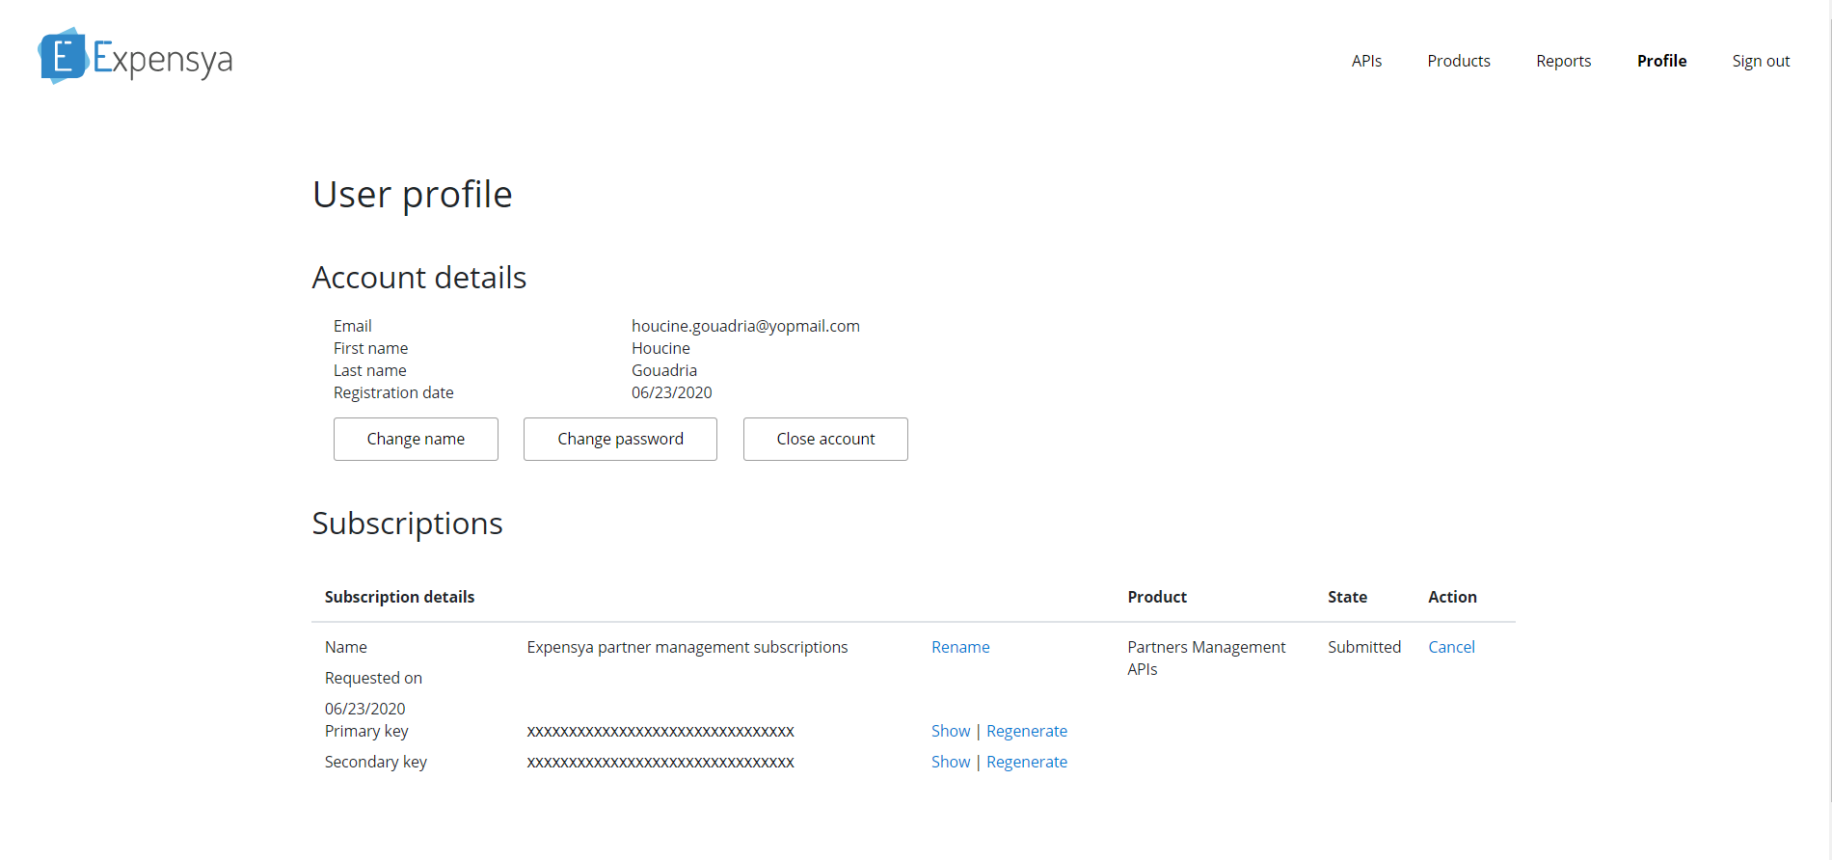The image size is (1832, 860).
Task: Click the Change password button
Action: (x=620, y=439)
